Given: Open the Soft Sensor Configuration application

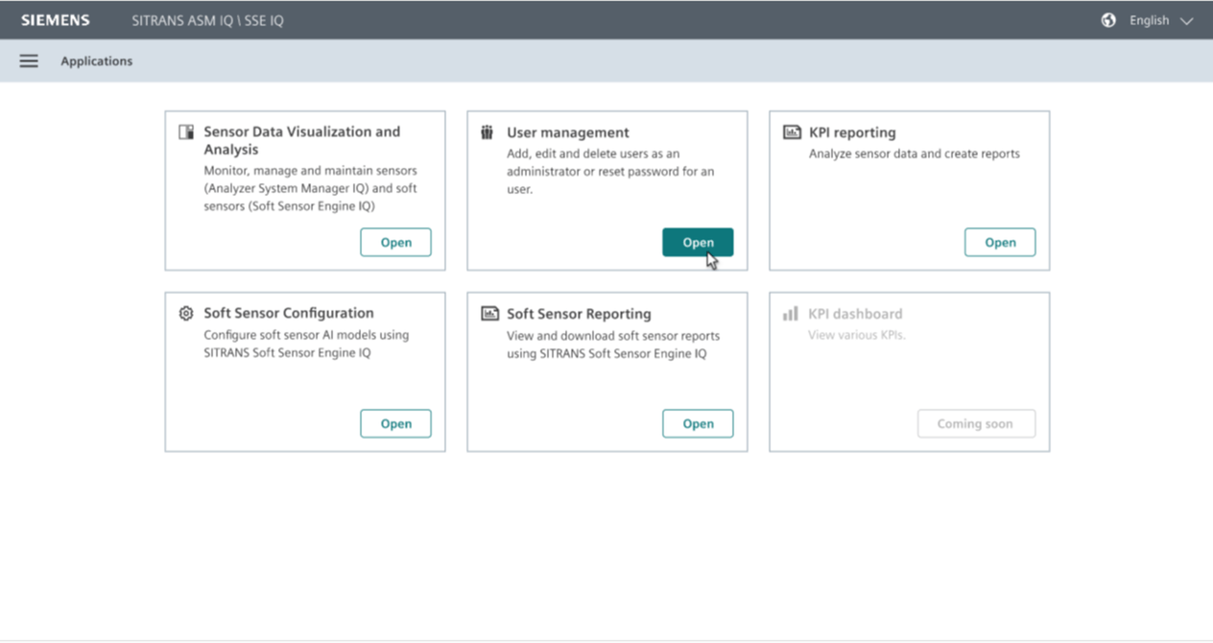Looking at the screenshot, I should 395,423.
